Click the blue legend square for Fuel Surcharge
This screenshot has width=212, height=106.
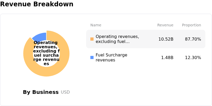pyautogui.click(x=92, y=57)
